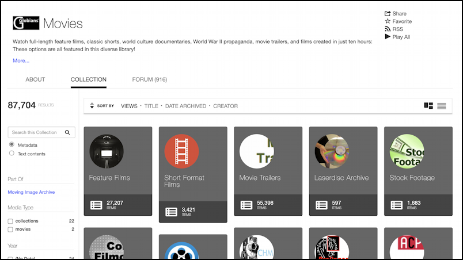Open the About tab
Viewport: 463px width, 260px height.
click(x=35, y=79)
